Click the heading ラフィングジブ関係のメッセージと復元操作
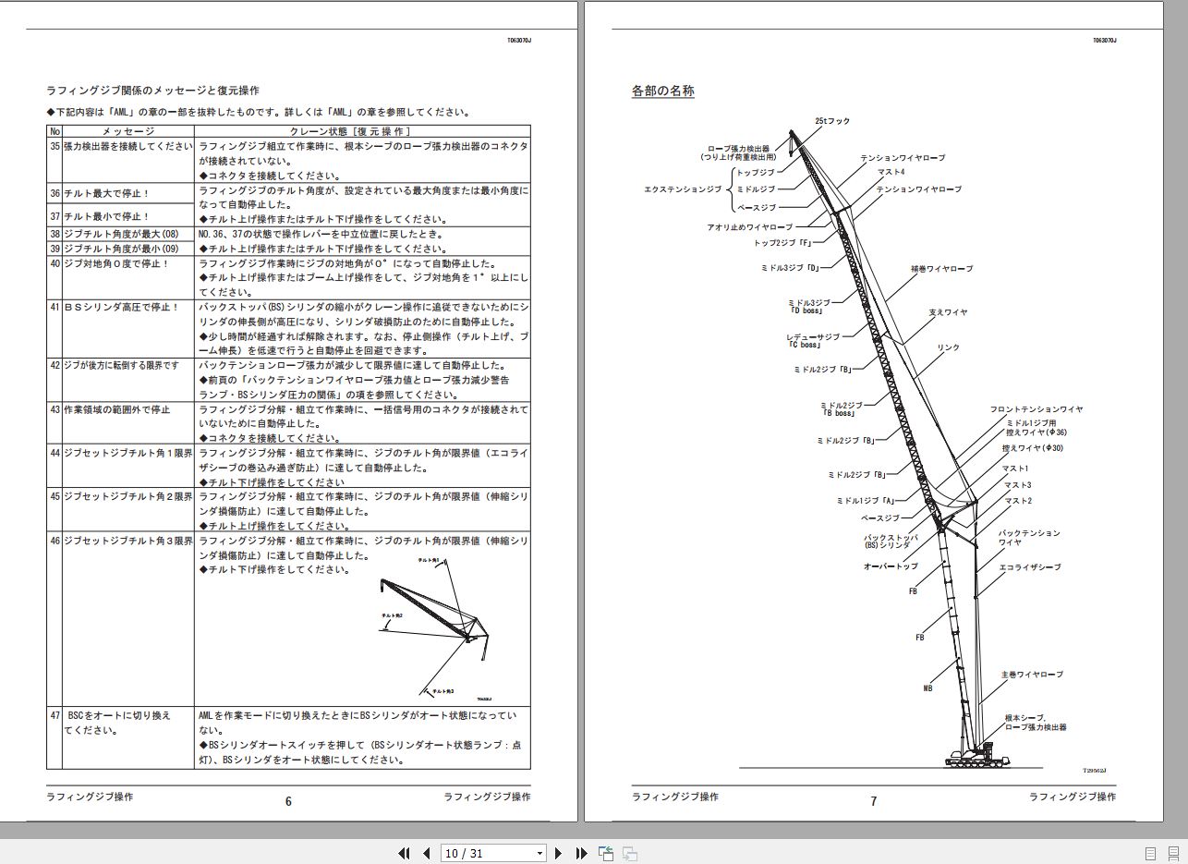The image size is (1188, 864). pos(152,91)
